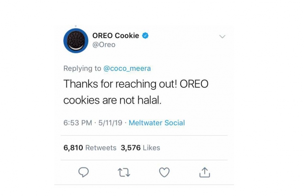Viewport: 304px width, 196px height.
Task: Click the reply speech bubble icon
Action: [83, 172]
